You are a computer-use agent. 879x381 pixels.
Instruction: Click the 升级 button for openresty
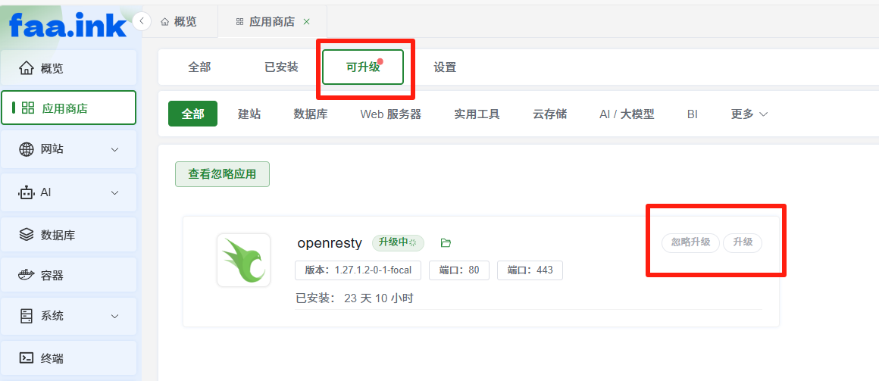[x=742, y=242]
